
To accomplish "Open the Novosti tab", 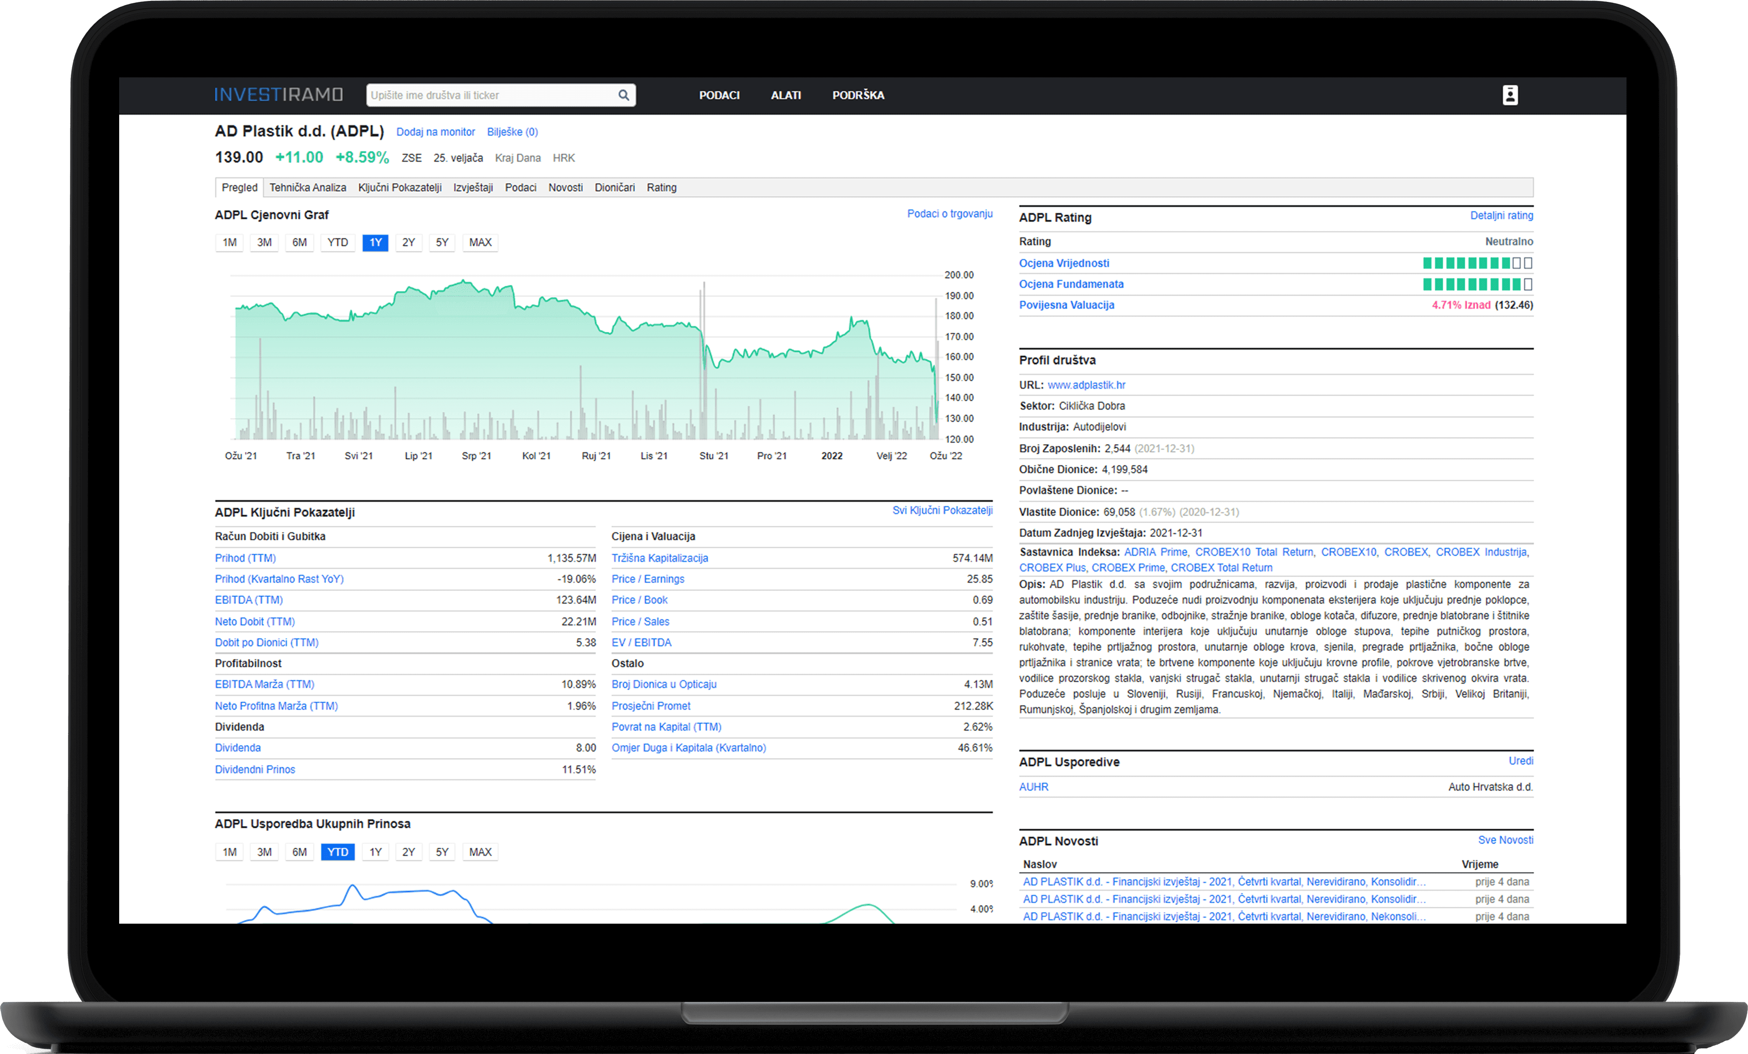I will click(566, 187).
